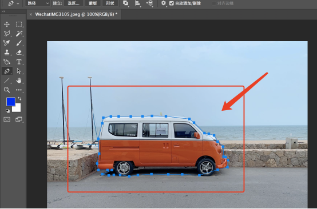Viewport: 317px width, 209px height.
Task: Swap the foreground and background colors
Action: click(19, 99)
